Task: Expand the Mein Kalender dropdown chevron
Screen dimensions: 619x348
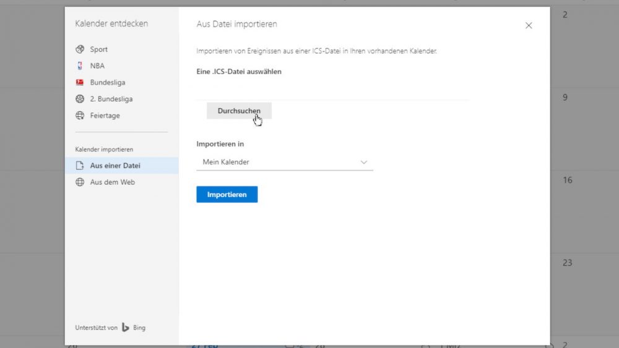Action: click(x=363, y=163)
